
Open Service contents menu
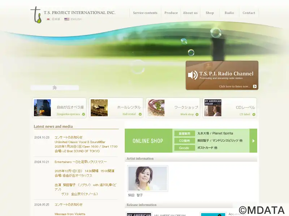145,13
